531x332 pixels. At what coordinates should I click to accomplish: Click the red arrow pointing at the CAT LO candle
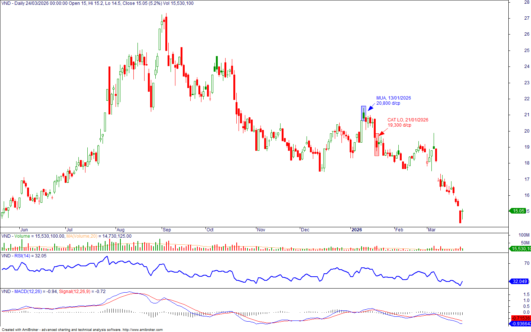point(382,132)
